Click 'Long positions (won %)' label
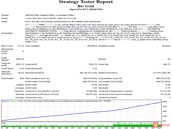The height and width of the screenshot is (129, 172). click(110, 78)
